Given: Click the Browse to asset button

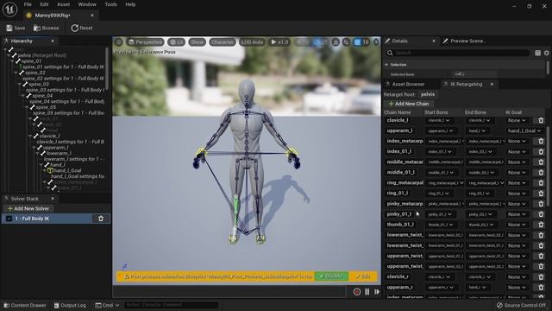Looking at the screenshot, I should click(46, 28).
